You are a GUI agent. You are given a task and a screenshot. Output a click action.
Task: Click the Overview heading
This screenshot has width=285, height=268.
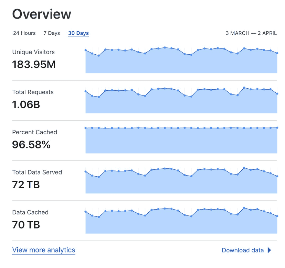click(x=42, y=14)
